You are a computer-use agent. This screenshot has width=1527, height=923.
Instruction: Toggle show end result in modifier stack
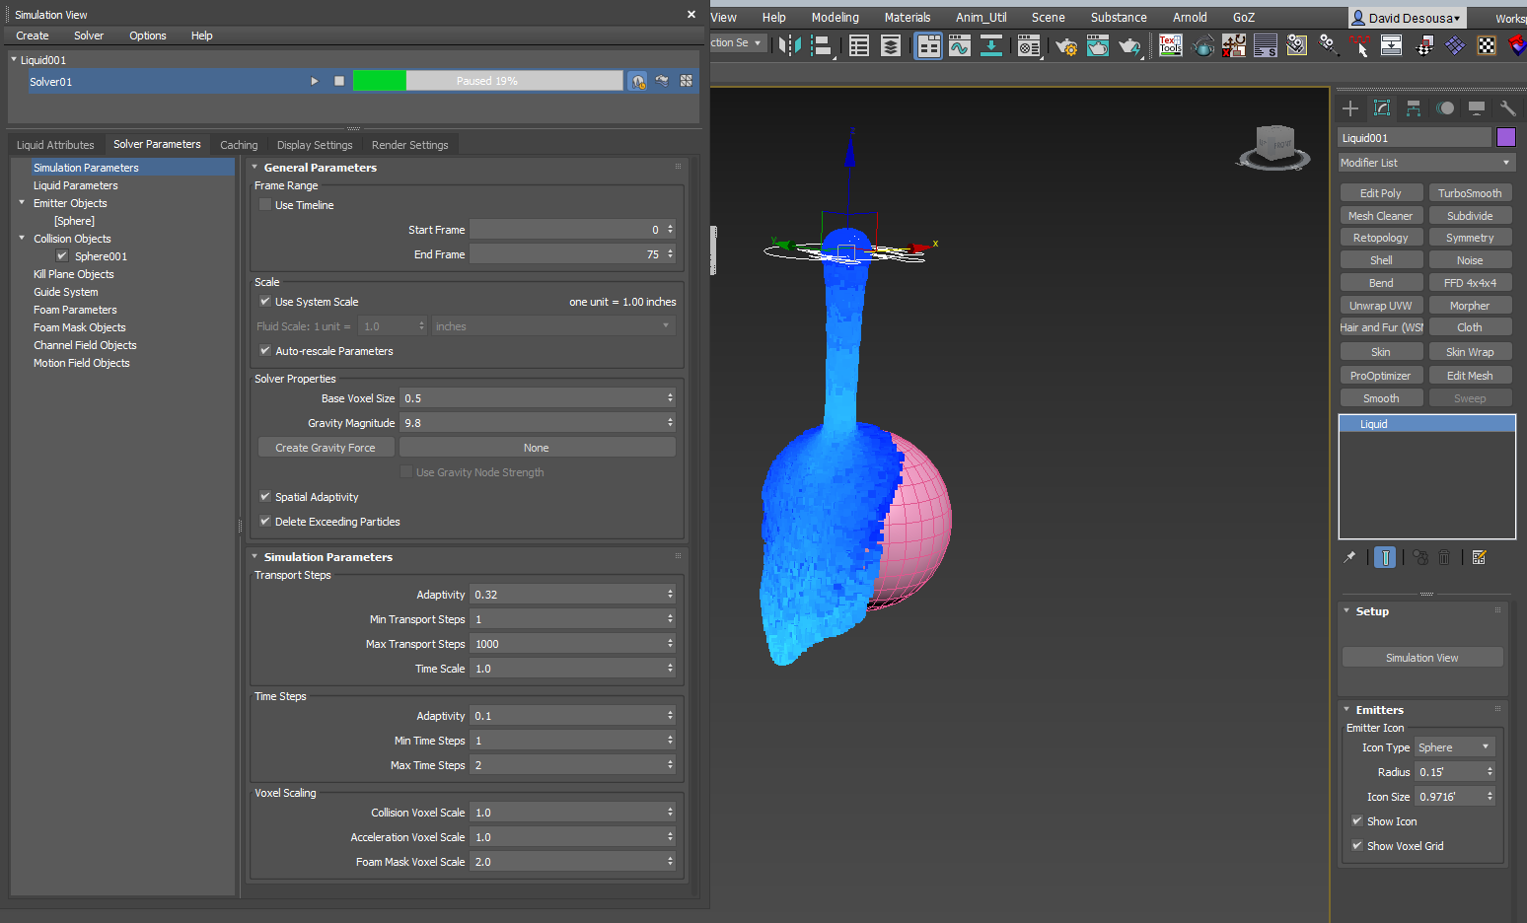[x=1385, y=558]
